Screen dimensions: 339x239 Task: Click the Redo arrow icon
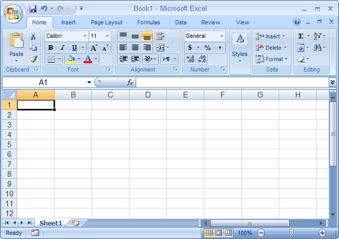tap(60, 9)
